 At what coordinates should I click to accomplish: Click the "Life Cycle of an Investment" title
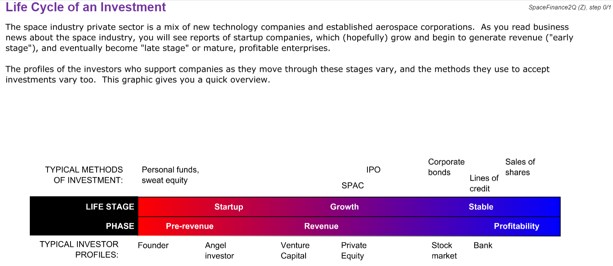tap(86, 8)
